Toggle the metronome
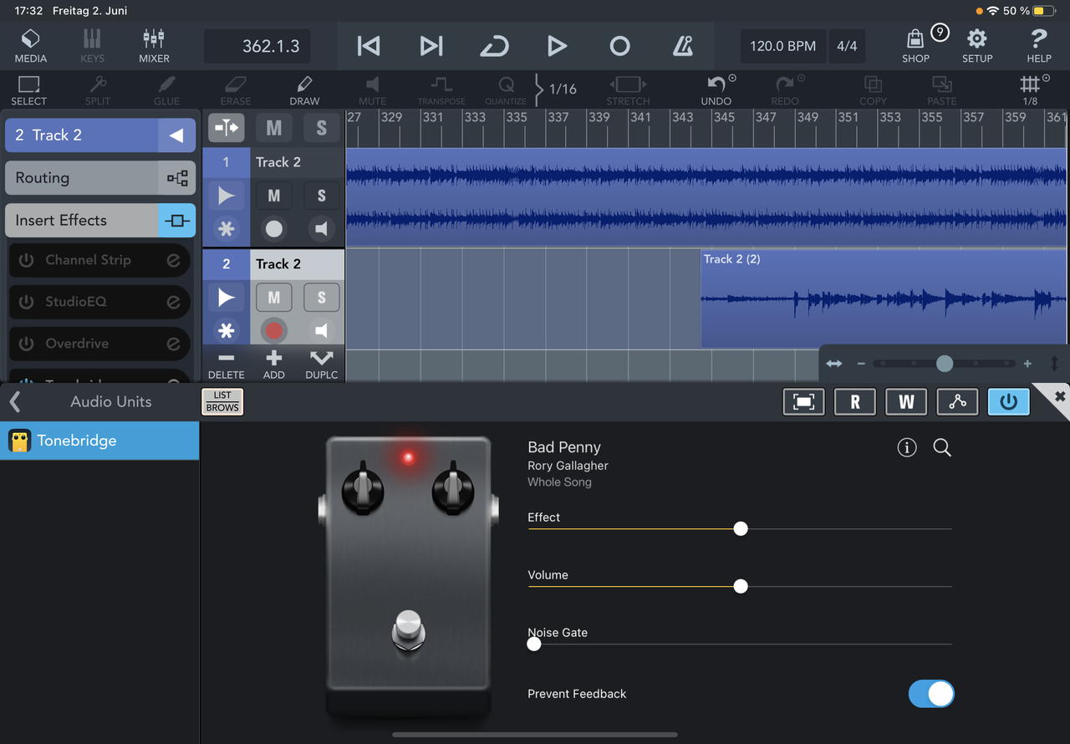This screenshot has height=744, width=1070. (x=682, y=46)
